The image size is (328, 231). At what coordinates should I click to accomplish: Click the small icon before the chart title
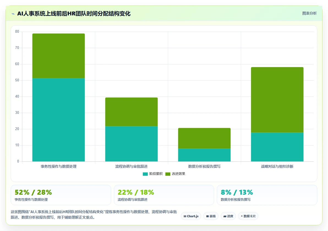(x=13, y=14)
